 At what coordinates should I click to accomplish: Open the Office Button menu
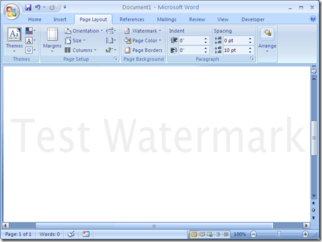(11, 11)
